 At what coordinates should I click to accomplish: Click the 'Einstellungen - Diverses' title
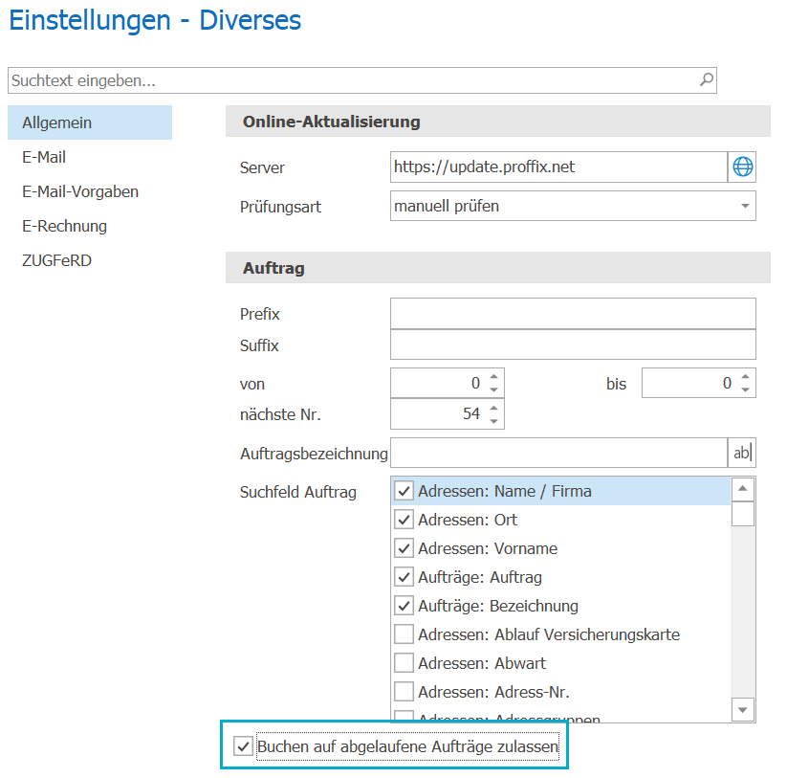[155, 20]
